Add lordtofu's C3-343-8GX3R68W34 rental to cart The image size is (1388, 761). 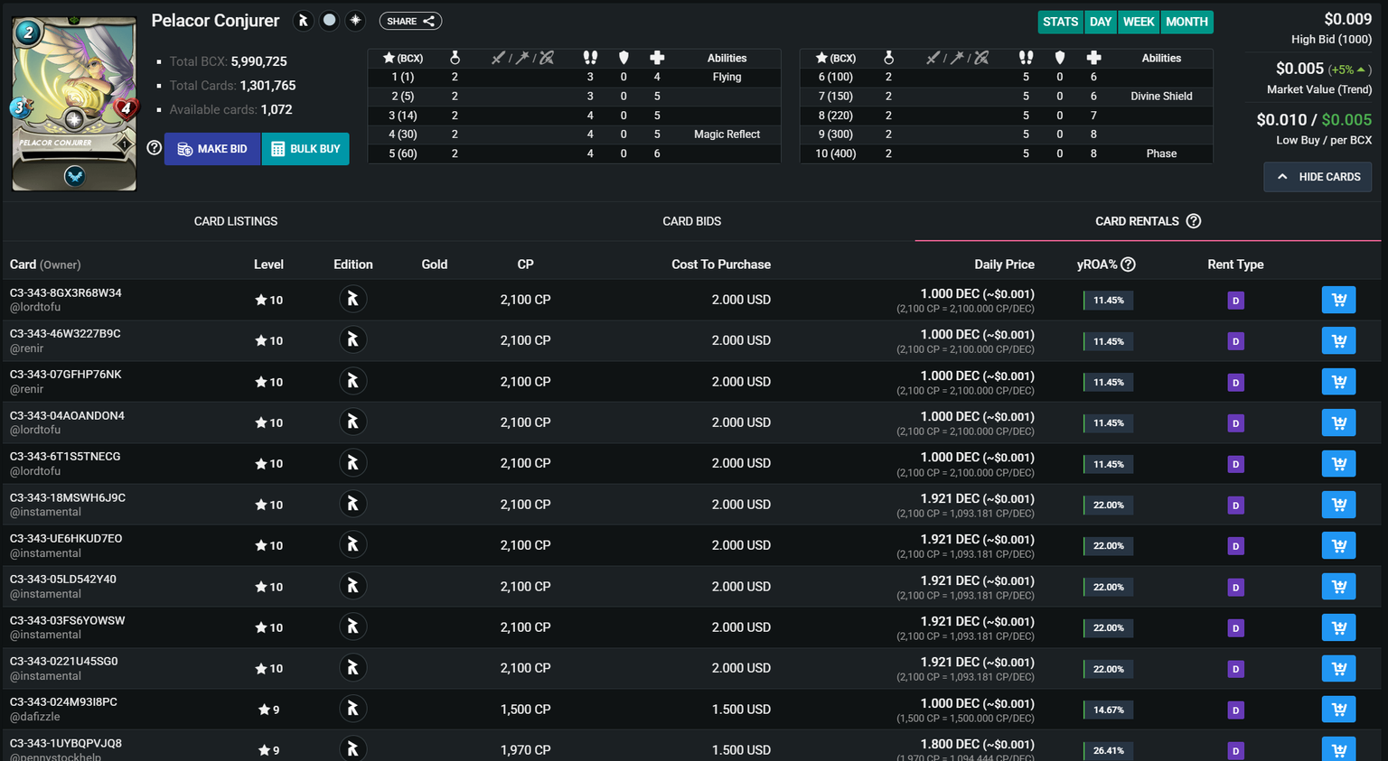pyautogui.click(x=1338, y=300)
